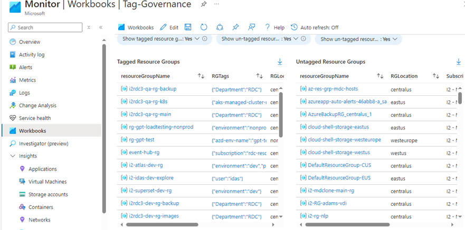The image size is (465, 230).
Task: Click Tagged table vertical scrollbar
Action: (x=281, y=115)
